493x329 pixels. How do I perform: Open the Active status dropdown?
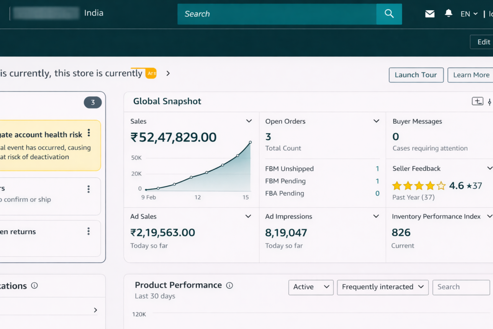coord(311,287)
